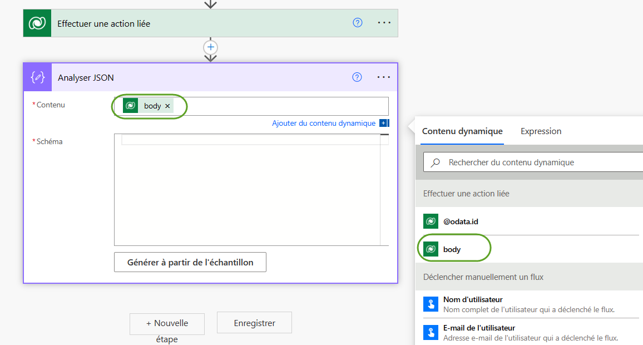Open help for Effectuer une action liée
Screen dimensions: 643x345
point(358,23)
